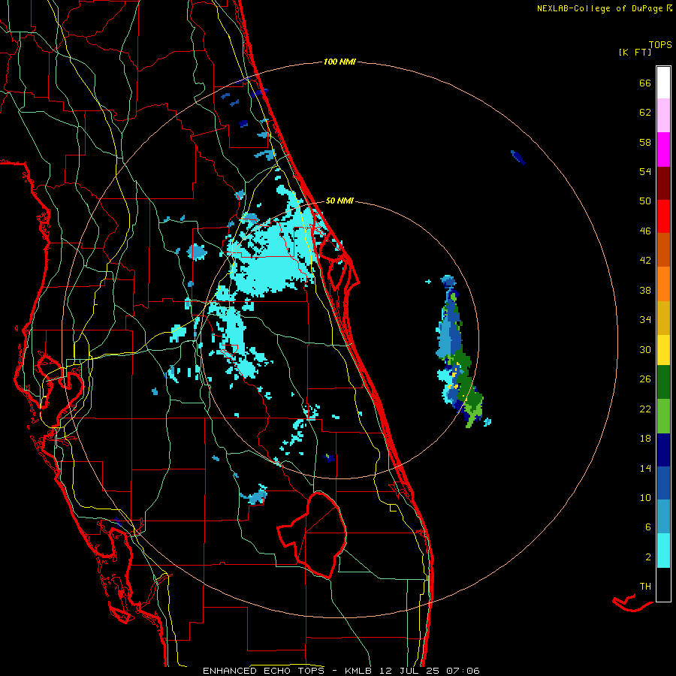Click the light pink 62 kft swatch
Screen dimensions: 676x676
(663, 115)
